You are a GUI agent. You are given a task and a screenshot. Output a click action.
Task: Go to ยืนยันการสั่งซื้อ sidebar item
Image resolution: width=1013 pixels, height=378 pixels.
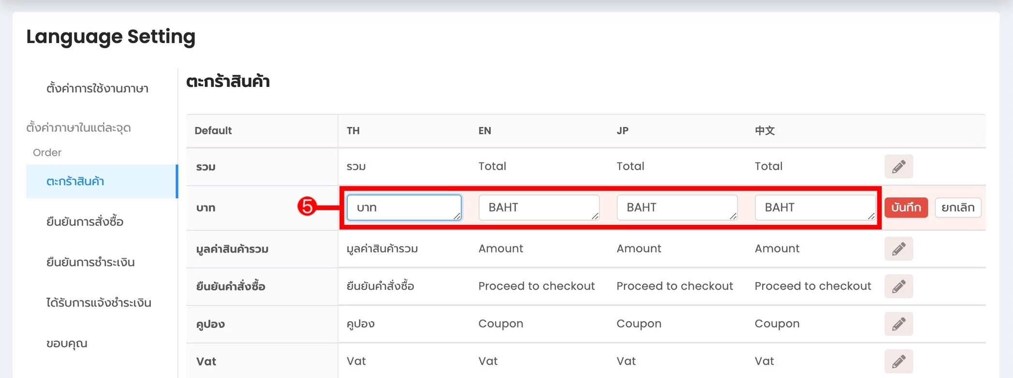[85, 222]
